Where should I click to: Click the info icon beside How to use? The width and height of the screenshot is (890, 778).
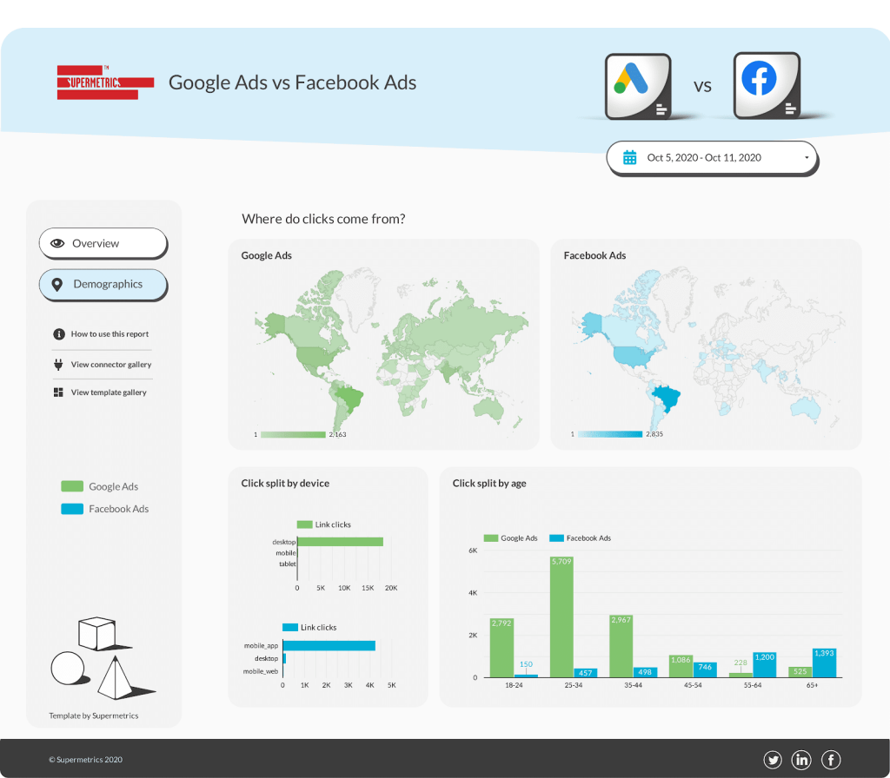coord(59,334)
